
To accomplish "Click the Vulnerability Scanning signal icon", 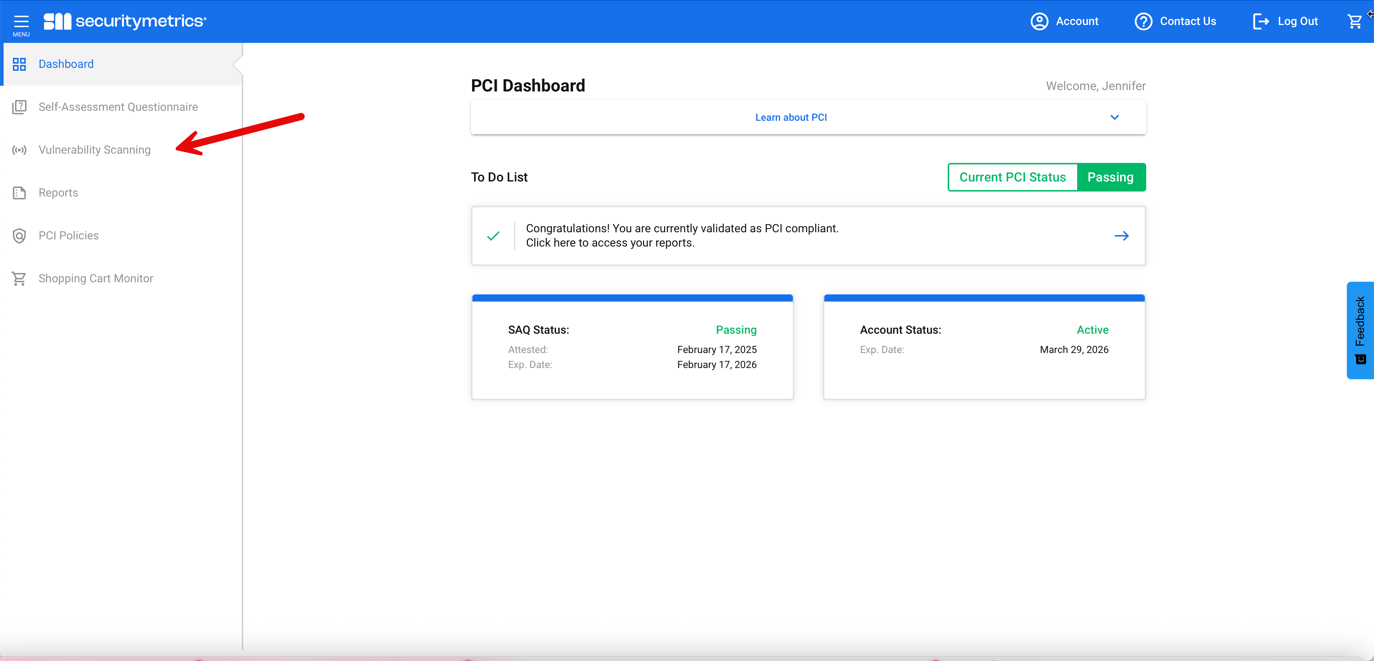I will click(19, 150).
